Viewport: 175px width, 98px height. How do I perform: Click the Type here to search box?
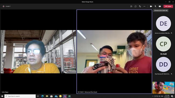[x=20, y=96]
